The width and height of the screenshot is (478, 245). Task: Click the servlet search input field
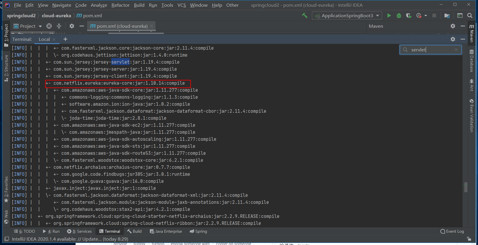pyautogui.click(x=431, y=50)
